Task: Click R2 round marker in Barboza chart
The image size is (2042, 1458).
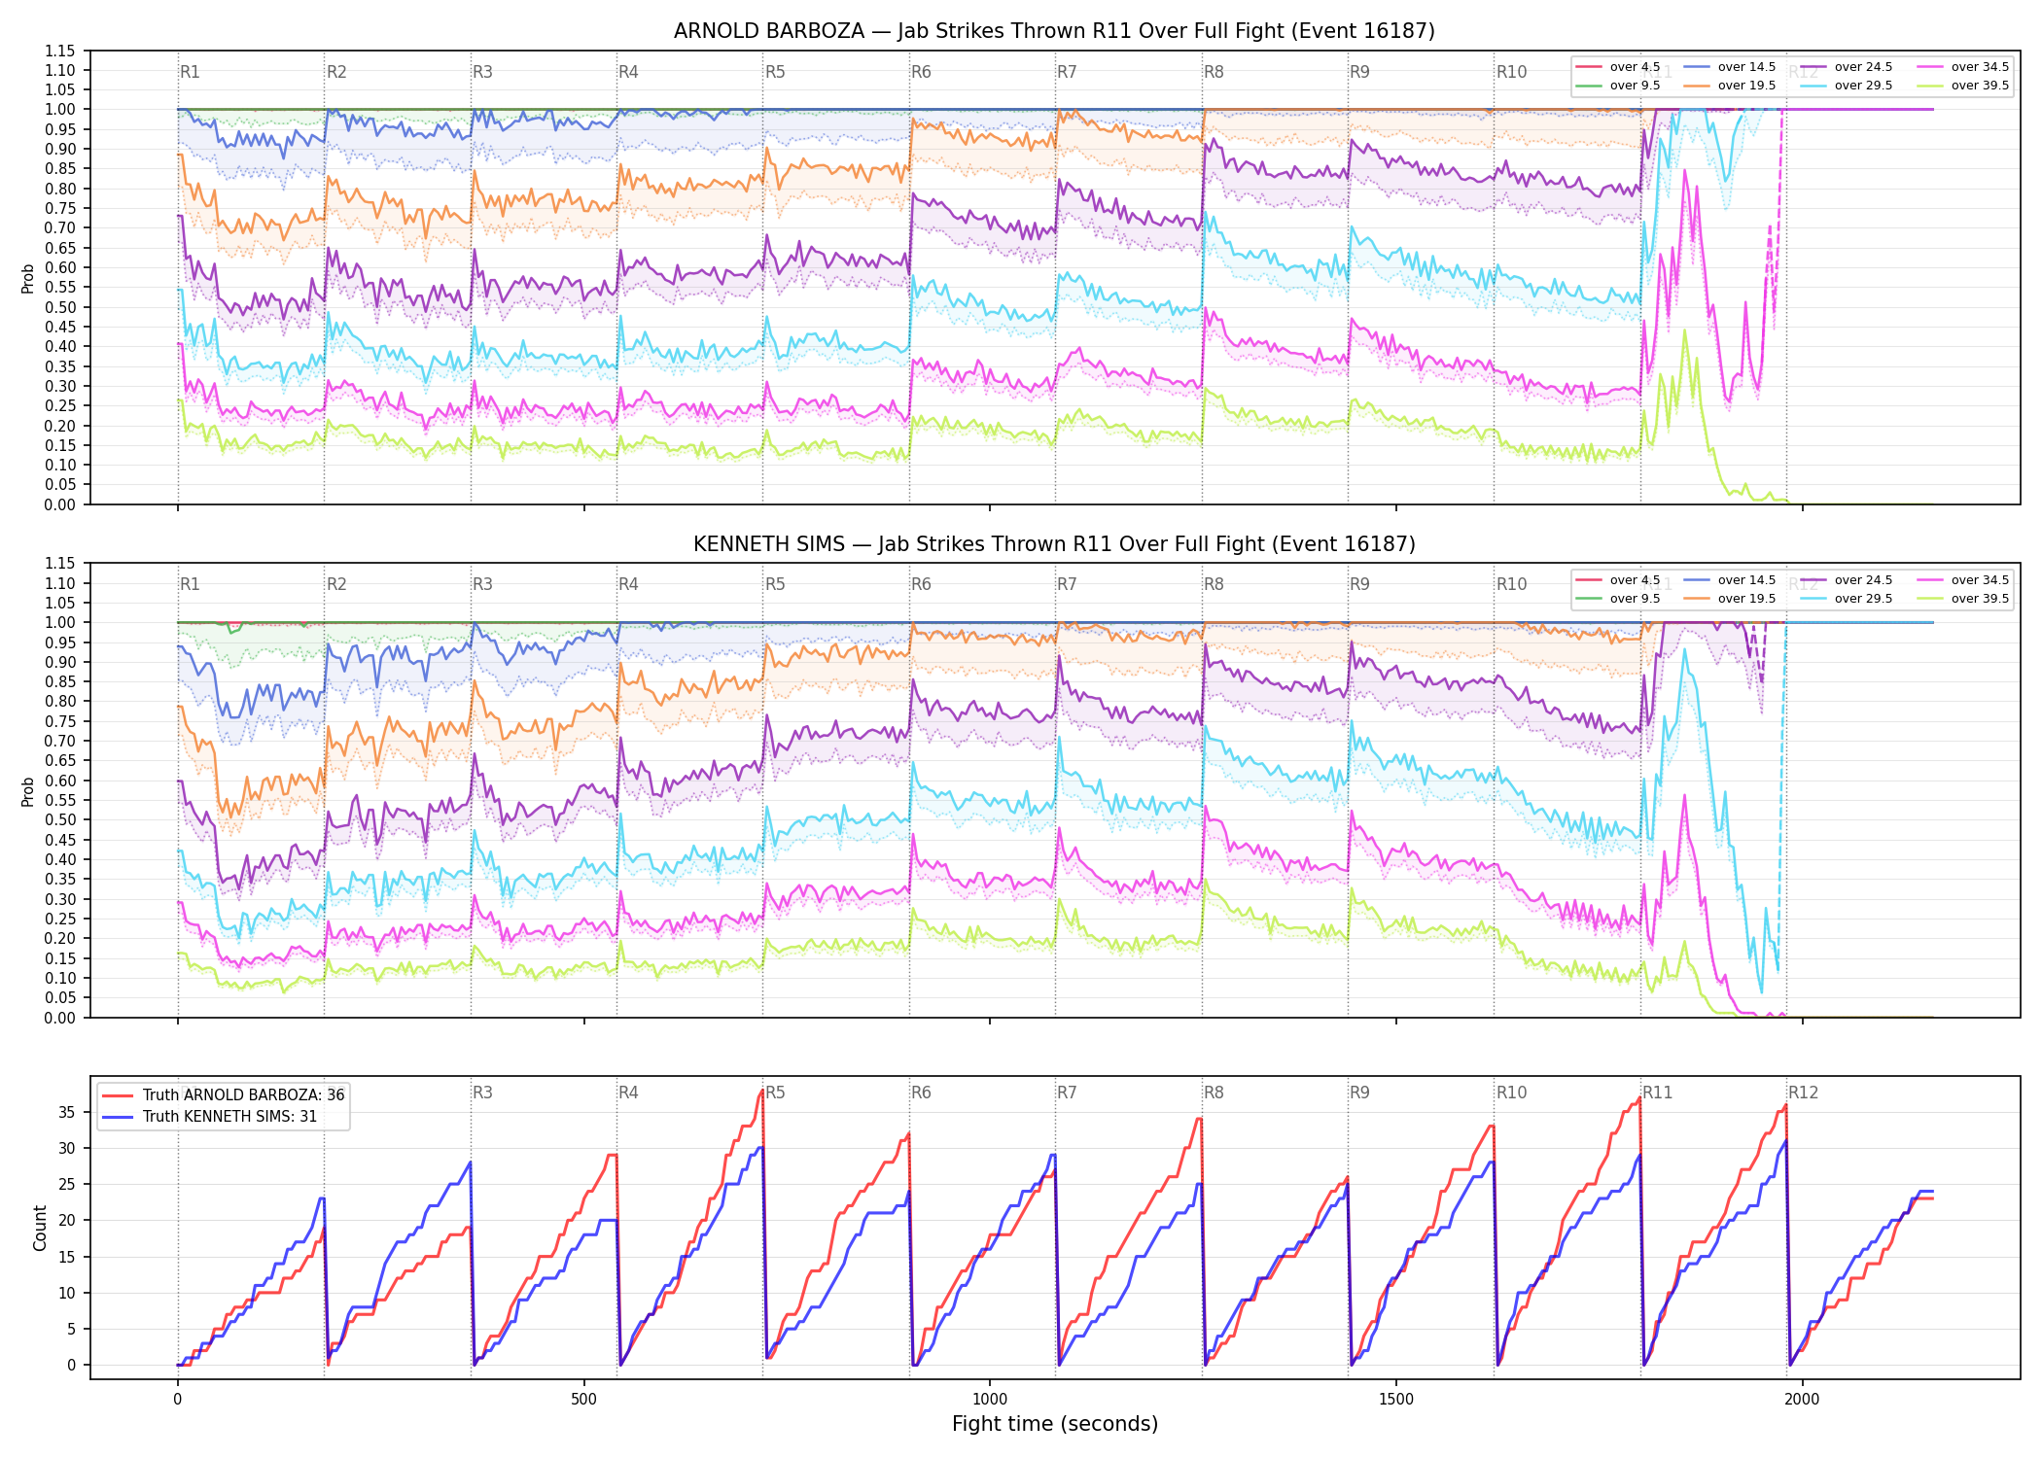Action: 336,72
